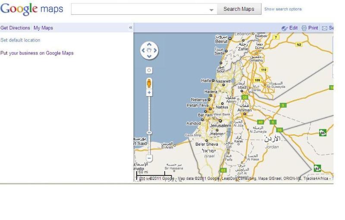Screen dimensions: 345x220
Task: Pan the map left with arrow
Action: coord(143,51)
